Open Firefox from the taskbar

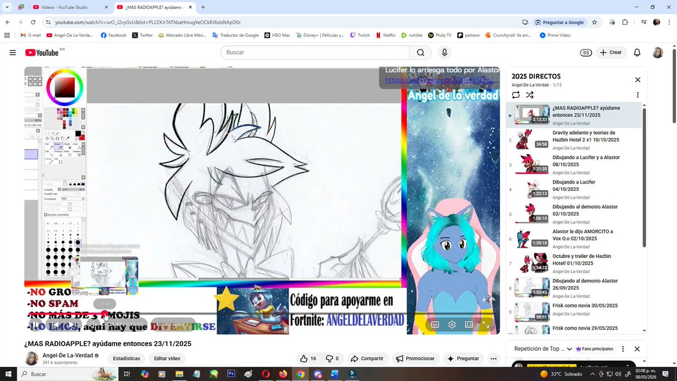pyautogui.click(x=283, y=374)
